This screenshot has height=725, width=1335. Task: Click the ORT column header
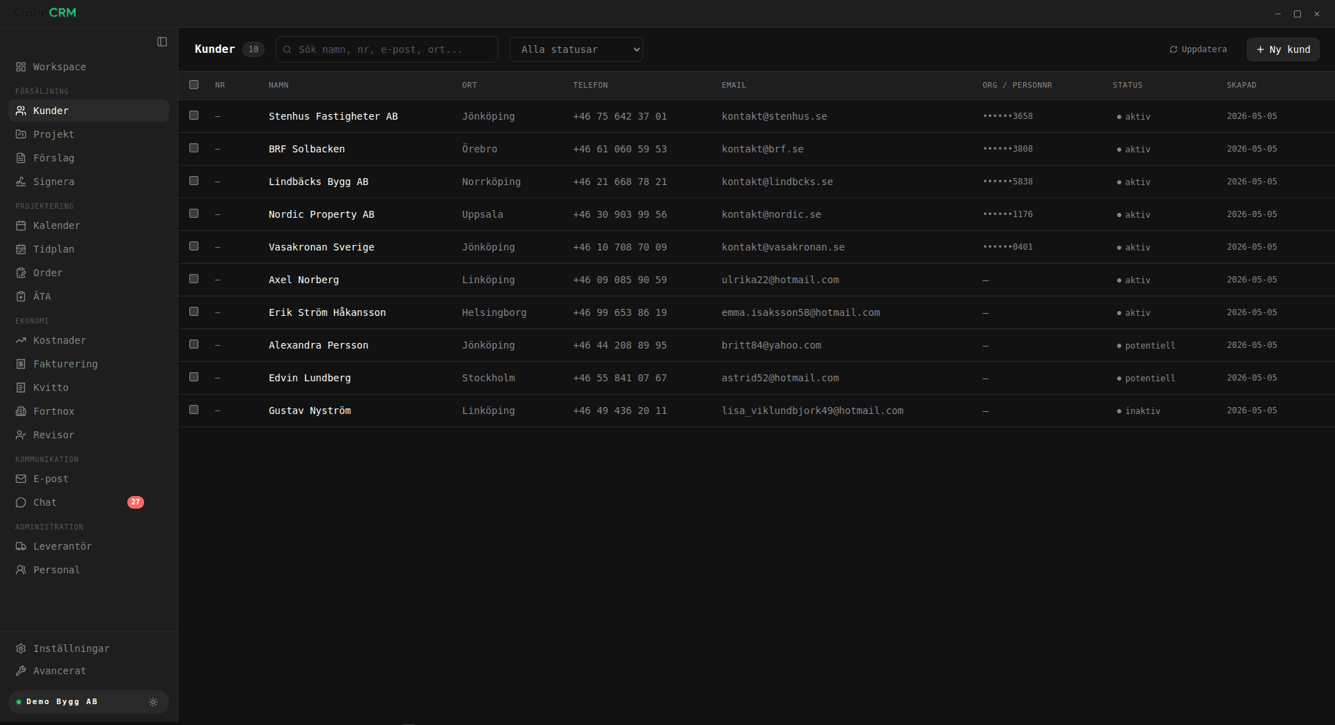pos(469,85)
